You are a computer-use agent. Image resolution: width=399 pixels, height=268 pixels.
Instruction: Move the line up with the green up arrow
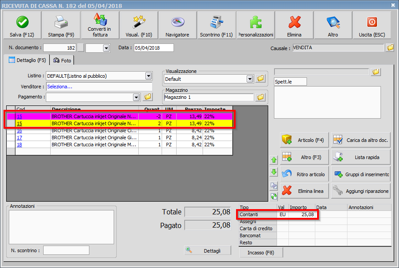click(x=274, y=160)
